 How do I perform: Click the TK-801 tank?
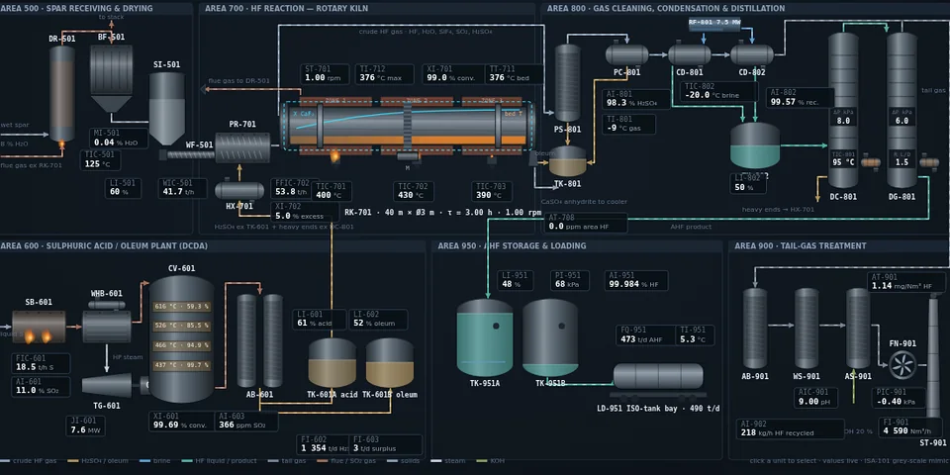[568, 161]
